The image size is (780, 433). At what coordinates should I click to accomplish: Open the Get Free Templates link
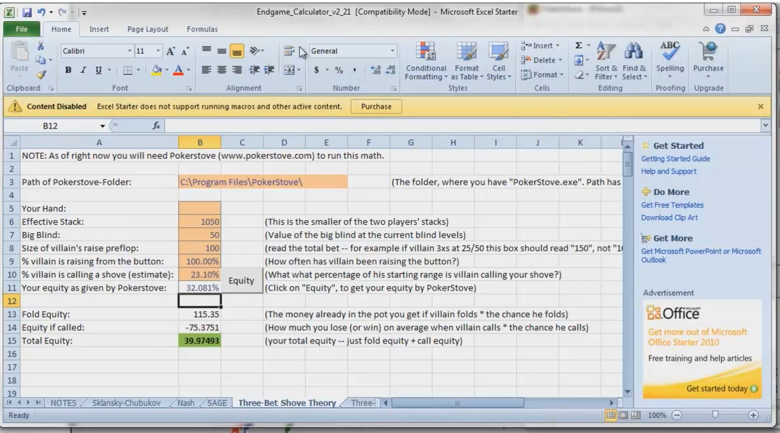click(672, 205)
